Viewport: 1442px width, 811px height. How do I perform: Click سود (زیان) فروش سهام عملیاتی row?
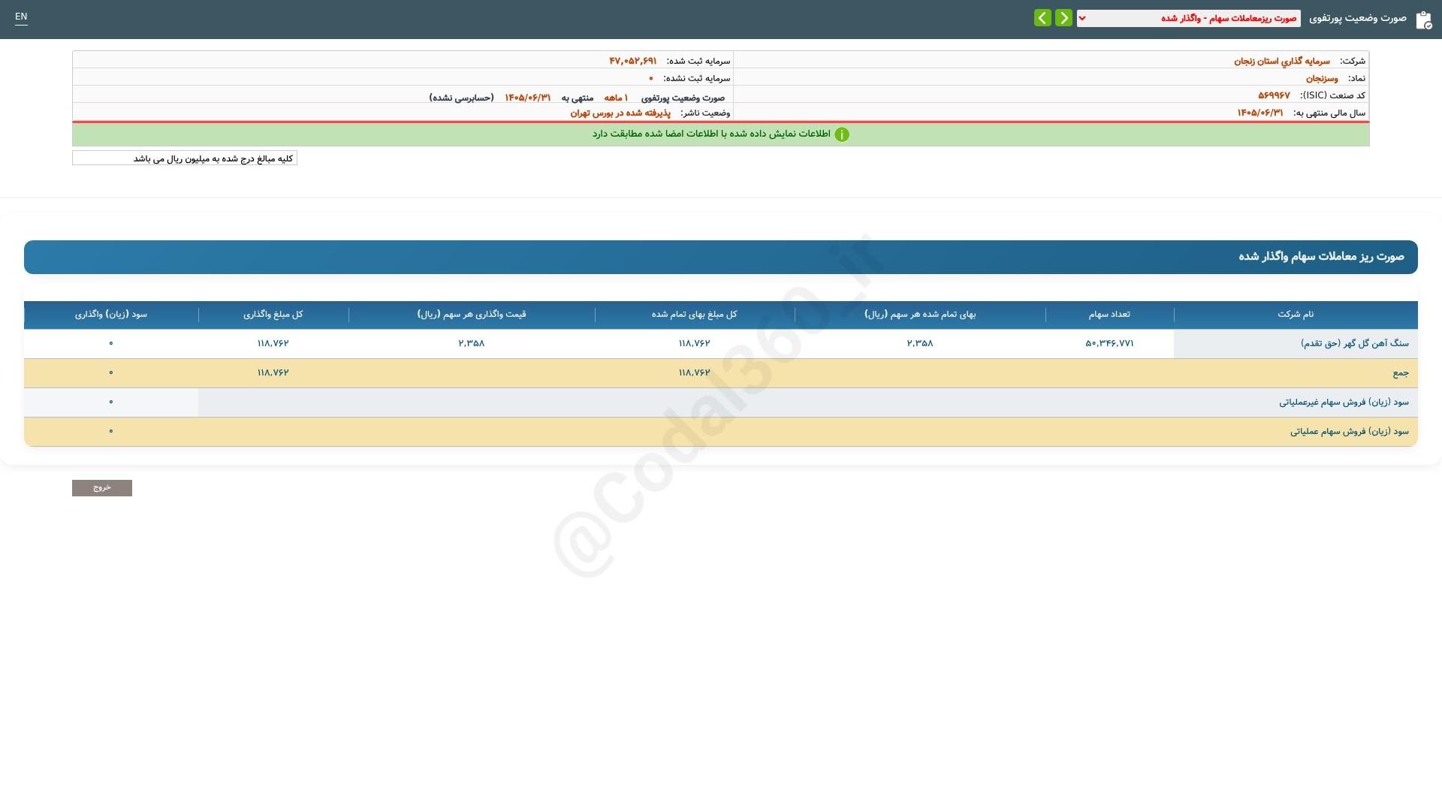[721, 432]
